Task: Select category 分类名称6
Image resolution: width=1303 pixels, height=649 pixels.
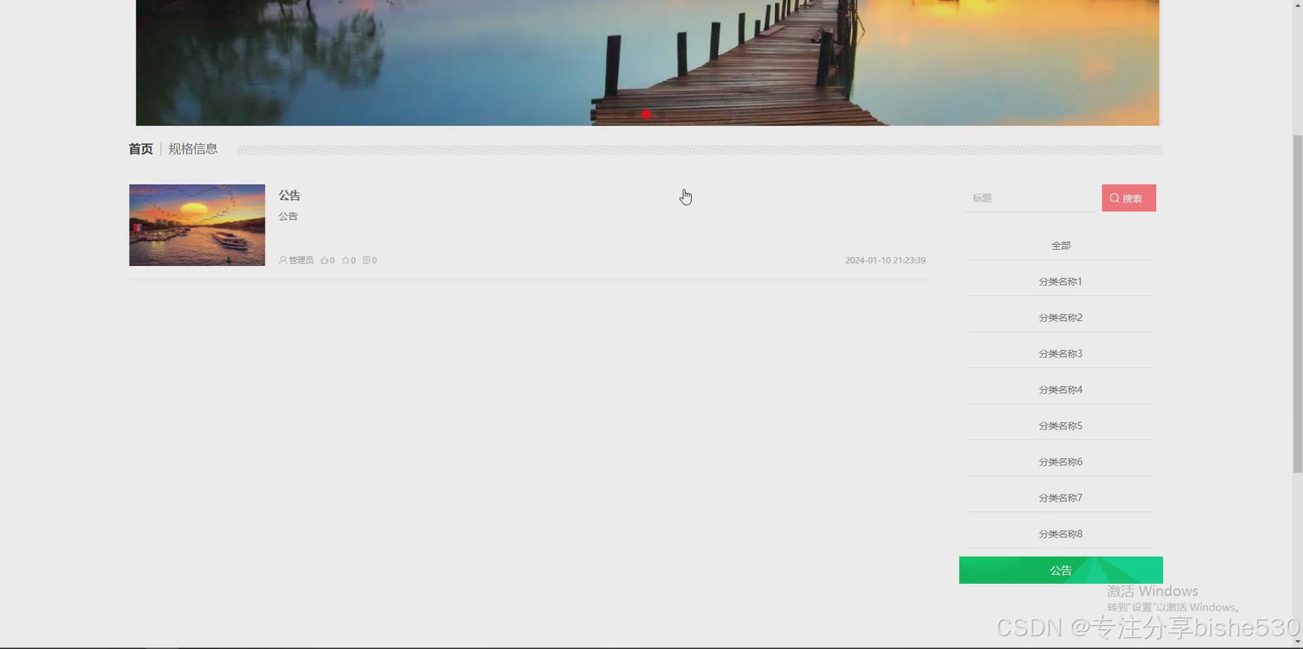Action: 1060,462
